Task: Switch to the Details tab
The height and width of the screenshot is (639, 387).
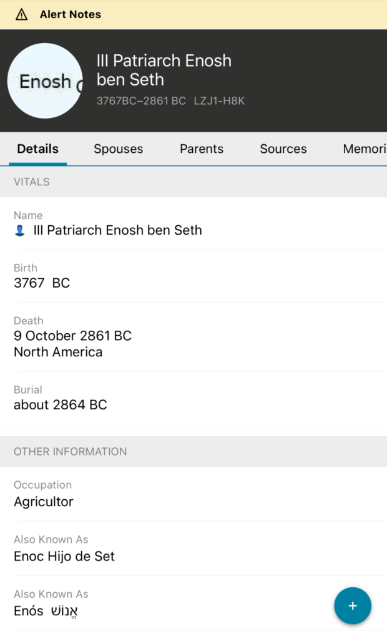Action: [x=38, y=149]
